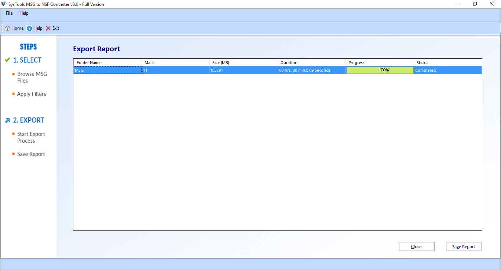501x270 pixels.
Task: Go to Apply Filters step
Action: (32, 94)
